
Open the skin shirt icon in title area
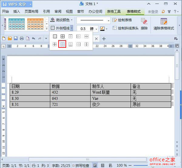(169, 11)
